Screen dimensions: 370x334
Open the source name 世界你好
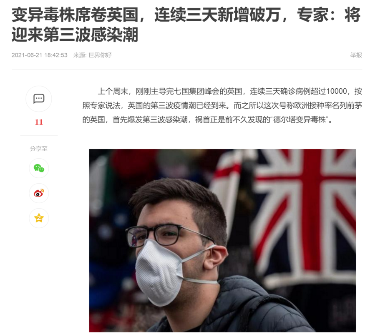coord(100,55)
